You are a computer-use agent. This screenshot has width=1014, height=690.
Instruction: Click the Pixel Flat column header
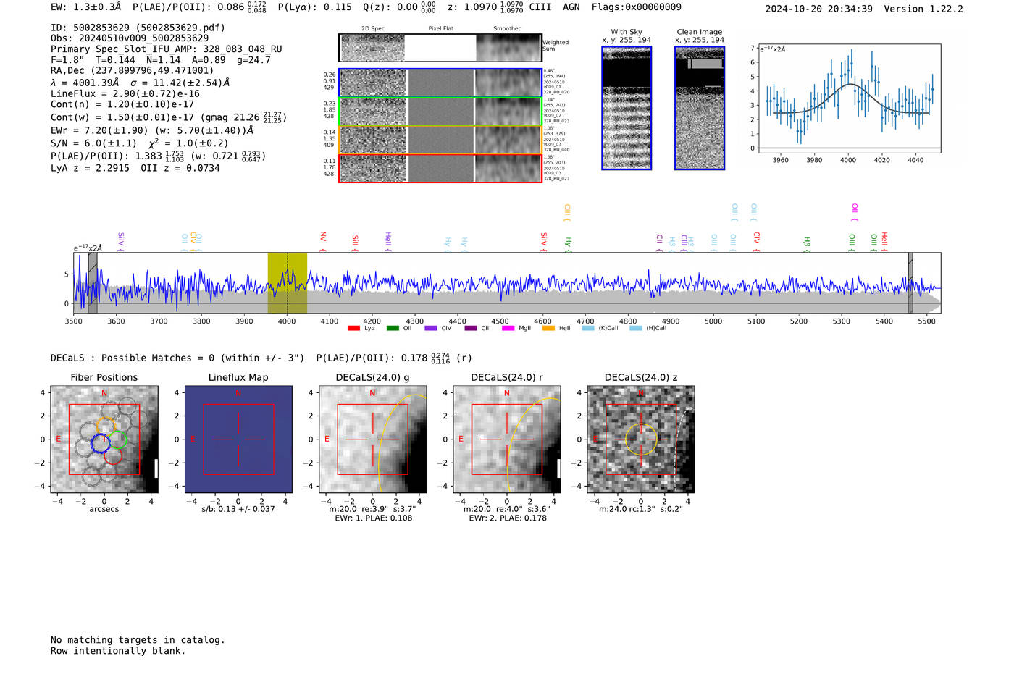pyautogui.click(x=440, y=28)
